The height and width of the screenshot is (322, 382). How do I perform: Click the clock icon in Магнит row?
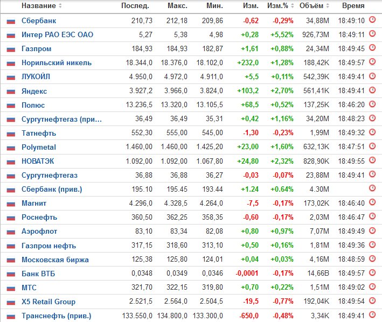372,202
